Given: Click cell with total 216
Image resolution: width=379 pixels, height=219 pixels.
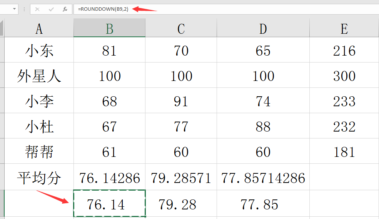Looking at the screenshot, I should (x=344, y=50).
